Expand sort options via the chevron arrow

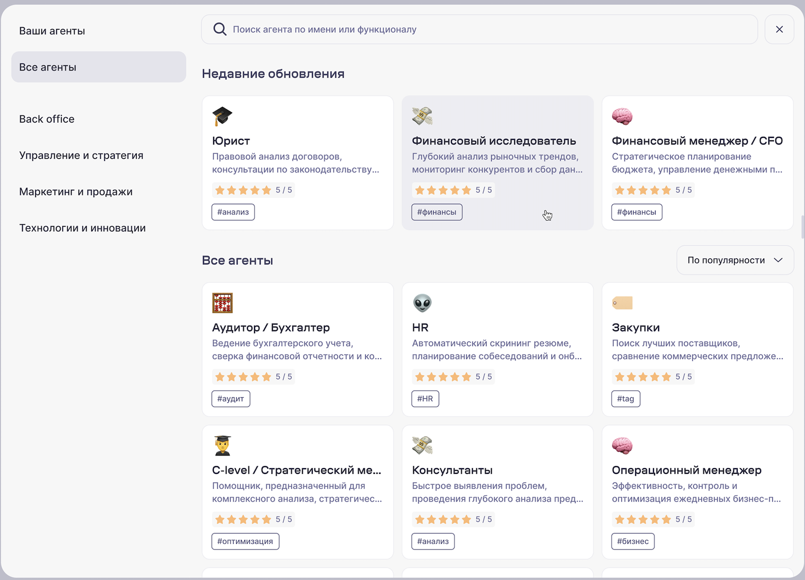point(778,260)
